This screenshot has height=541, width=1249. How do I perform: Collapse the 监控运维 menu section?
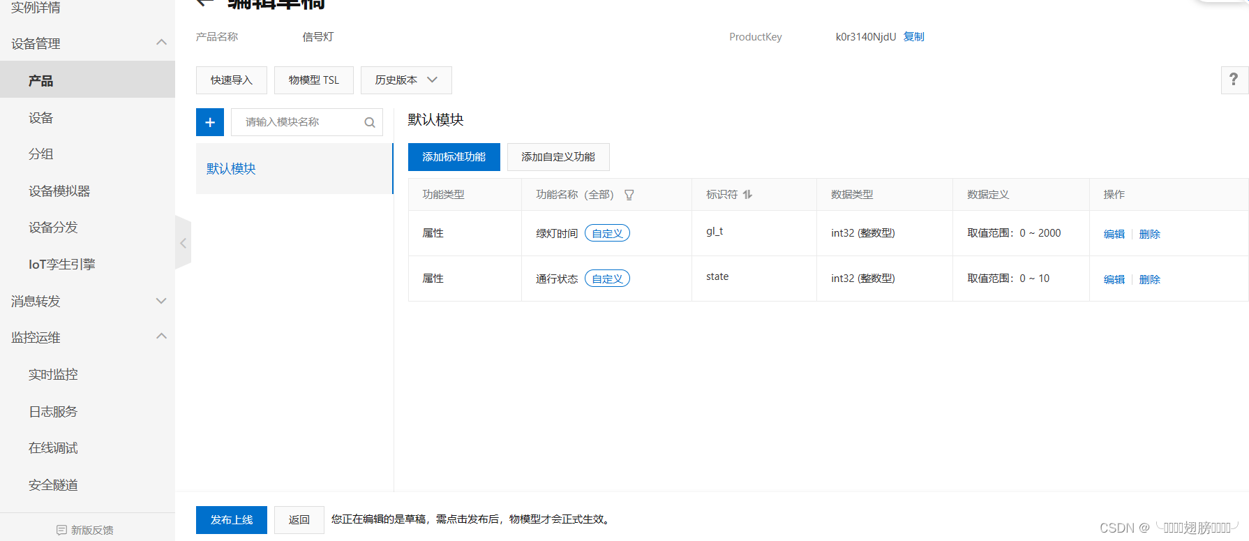point(161,336)
